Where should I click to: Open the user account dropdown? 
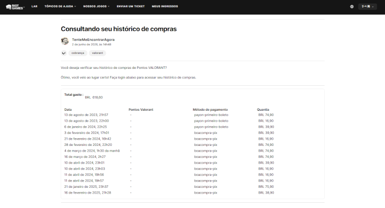coord(367,7)
